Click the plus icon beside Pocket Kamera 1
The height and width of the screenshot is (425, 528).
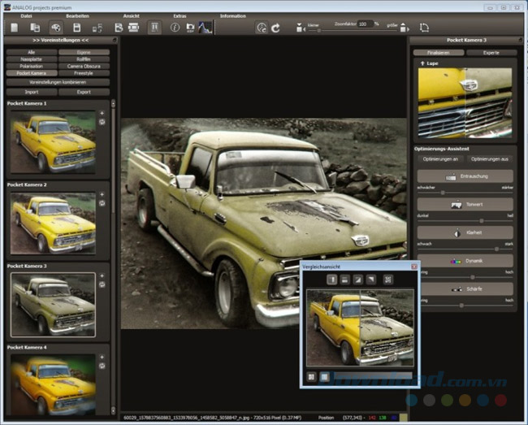102,113
